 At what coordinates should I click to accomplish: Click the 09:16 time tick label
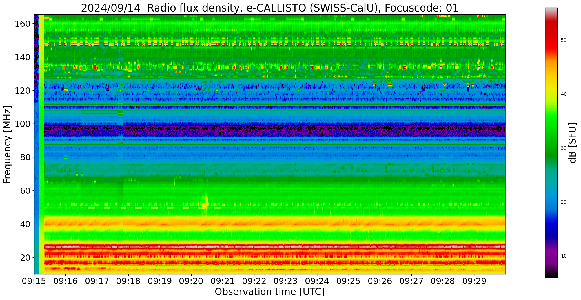(x=66, y=281)
